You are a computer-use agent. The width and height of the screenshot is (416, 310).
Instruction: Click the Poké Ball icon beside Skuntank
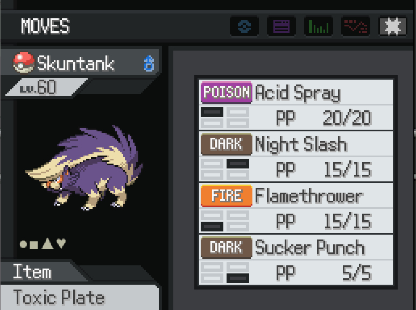click(24, 62)
